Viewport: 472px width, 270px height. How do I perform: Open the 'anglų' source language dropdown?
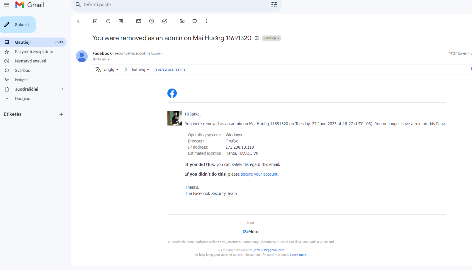pyautogui.click(x=111, y=69)
